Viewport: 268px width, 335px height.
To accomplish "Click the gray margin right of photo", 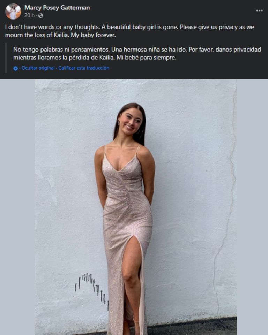I will (252, 207).
